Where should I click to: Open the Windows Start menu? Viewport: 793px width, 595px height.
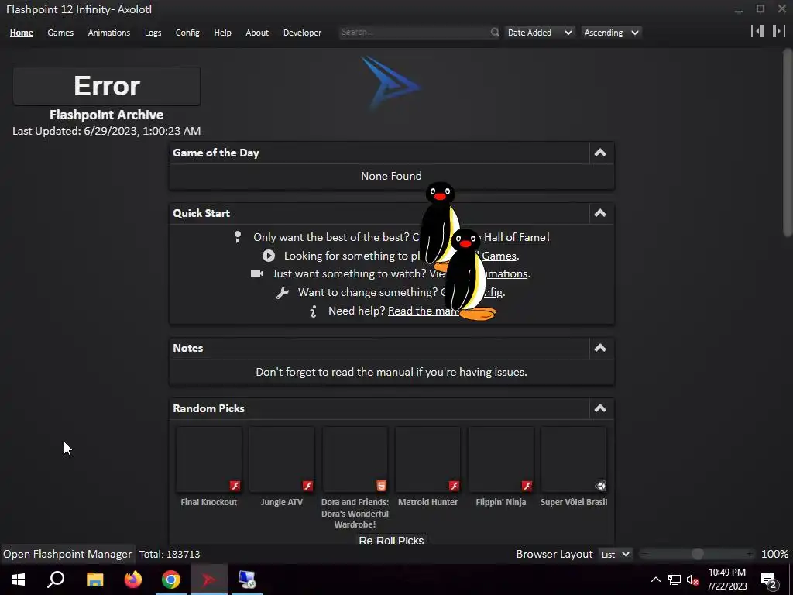point(19,580)
